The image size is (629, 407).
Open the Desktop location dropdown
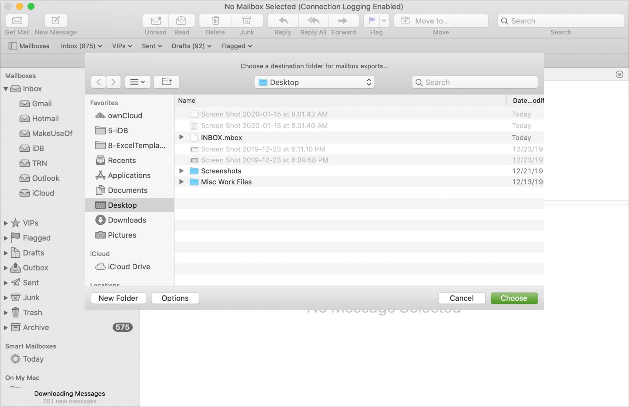click(314, 82)
